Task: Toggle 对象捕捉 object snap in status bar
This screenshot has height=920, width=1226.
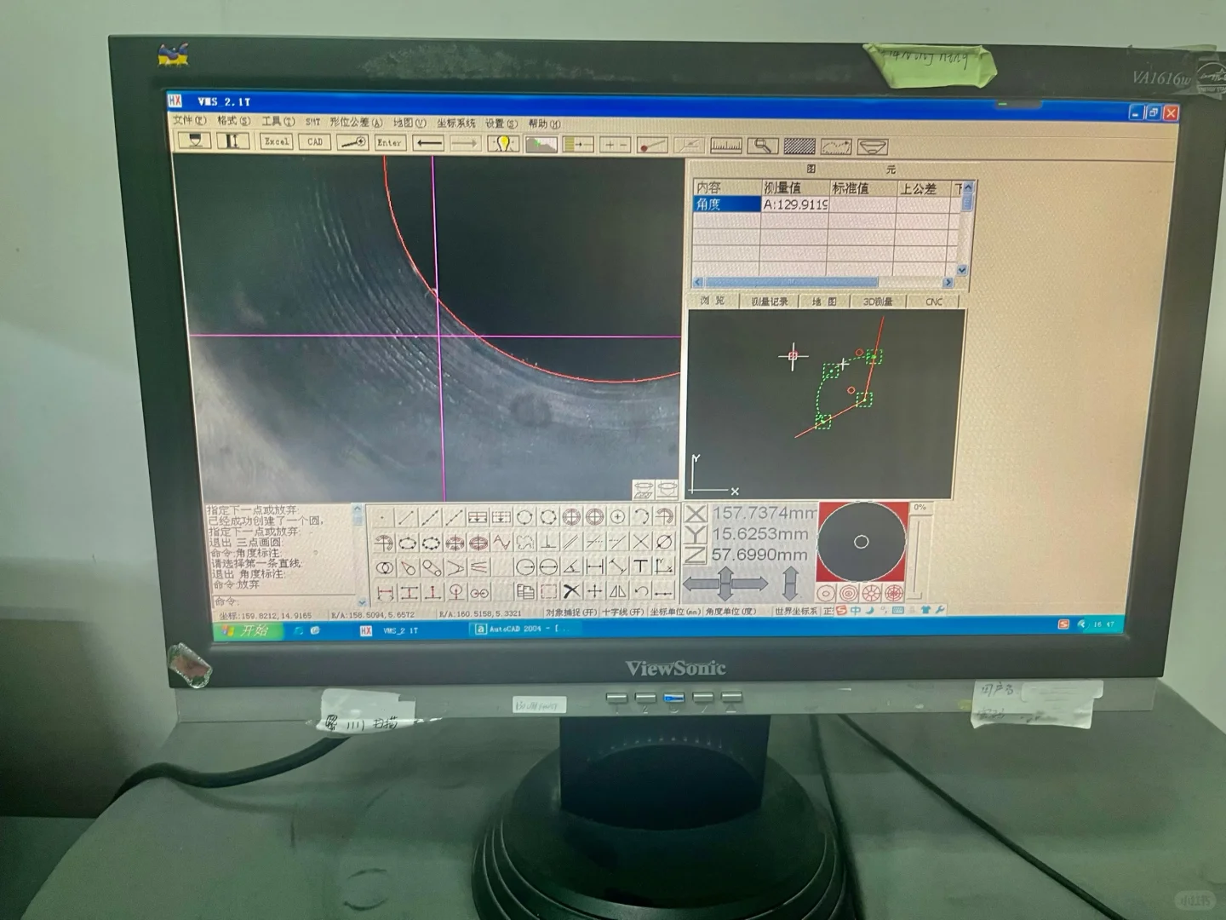Action: 571,612
